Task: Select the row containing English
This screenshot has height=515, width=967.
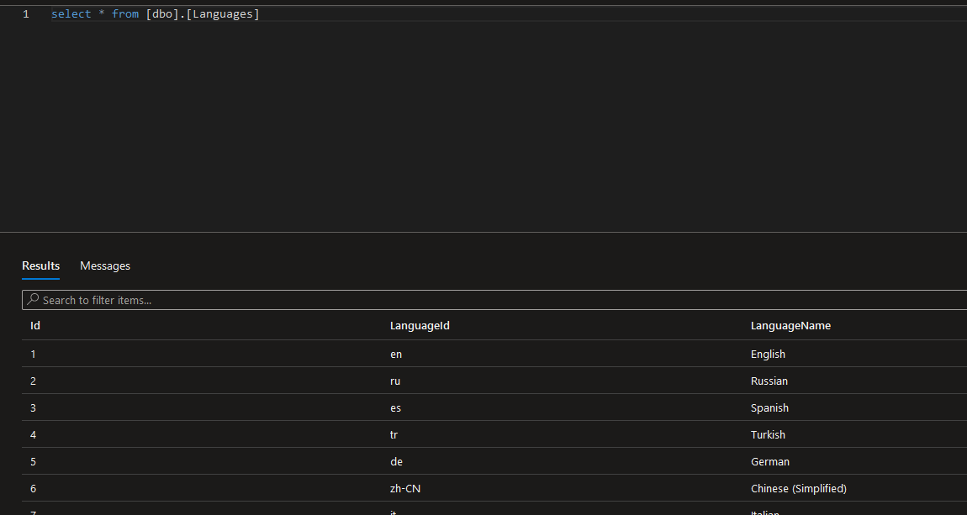Action: (x=768, y=354)
